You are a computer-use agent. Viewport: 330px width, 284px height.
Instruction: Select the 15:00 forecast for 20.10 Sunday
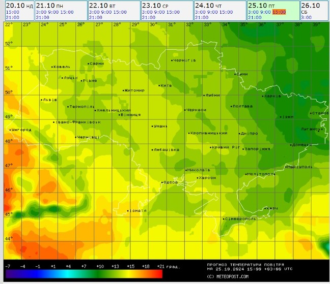pyautogui.click(x=12, y=11)
